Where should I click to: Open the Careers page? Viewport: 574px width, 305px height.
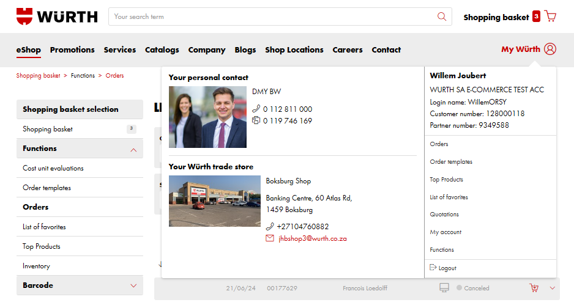348,50
